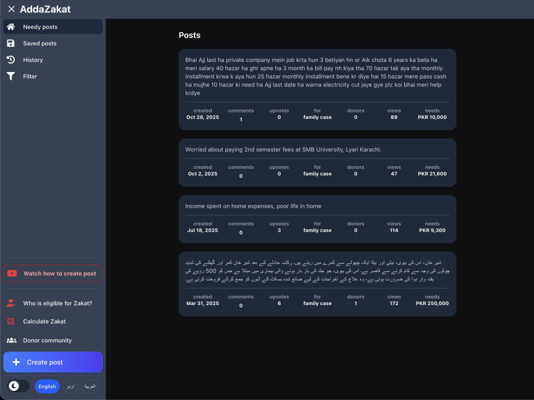The width and height of the screenshot is (534, 400).
Task: Click the Create post button
Action: pyautogui.click(x=53, y=362)
